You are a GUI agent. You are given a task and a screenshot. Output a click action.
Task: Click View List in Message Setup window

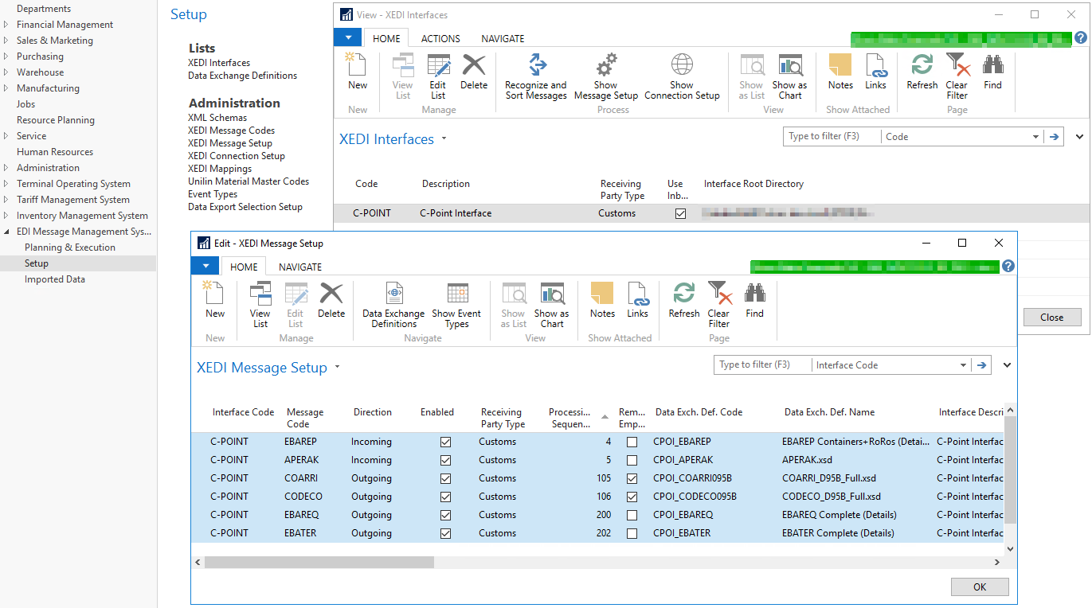[x=260, y=305]
